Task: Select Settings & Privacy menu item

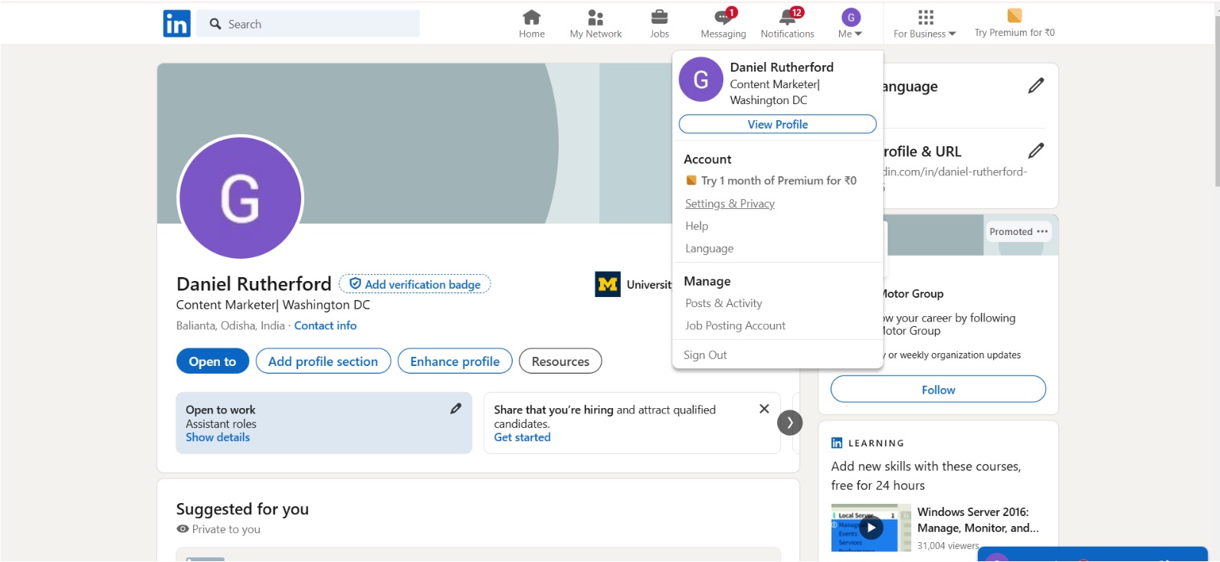Action: click(730, 204)
